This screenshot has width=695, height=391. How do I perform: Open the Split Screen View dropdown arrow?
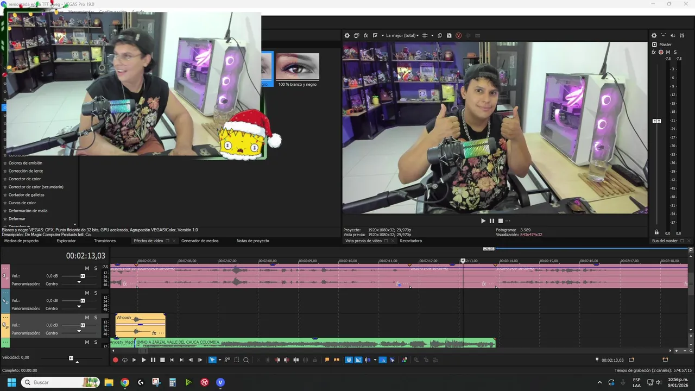click(x=383, y=35)
